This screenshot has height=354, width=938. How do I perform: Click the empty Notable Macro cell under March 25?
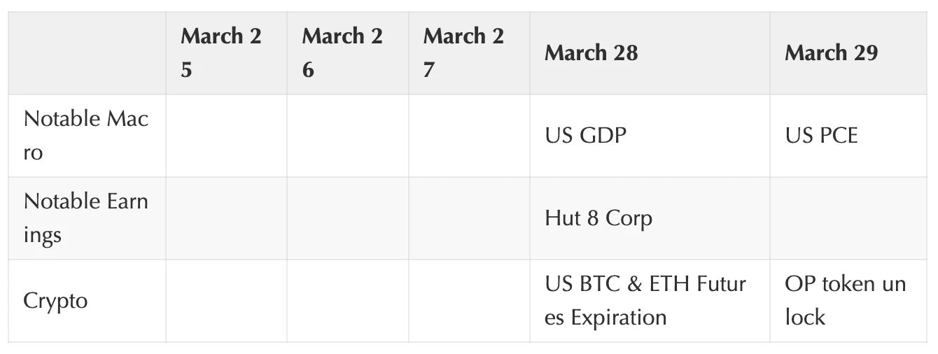click(226, 136)
